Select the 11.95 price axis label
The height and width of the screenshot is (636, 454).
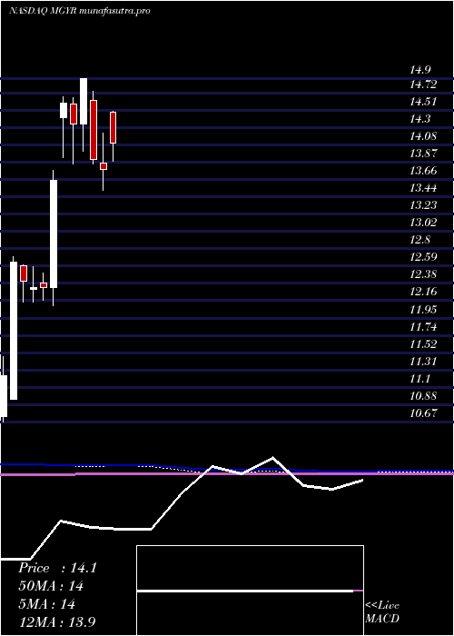(x=423, y=310)
